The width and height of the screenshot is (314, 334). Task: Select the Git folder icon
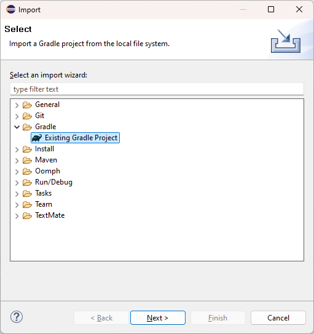coord(27,116)
